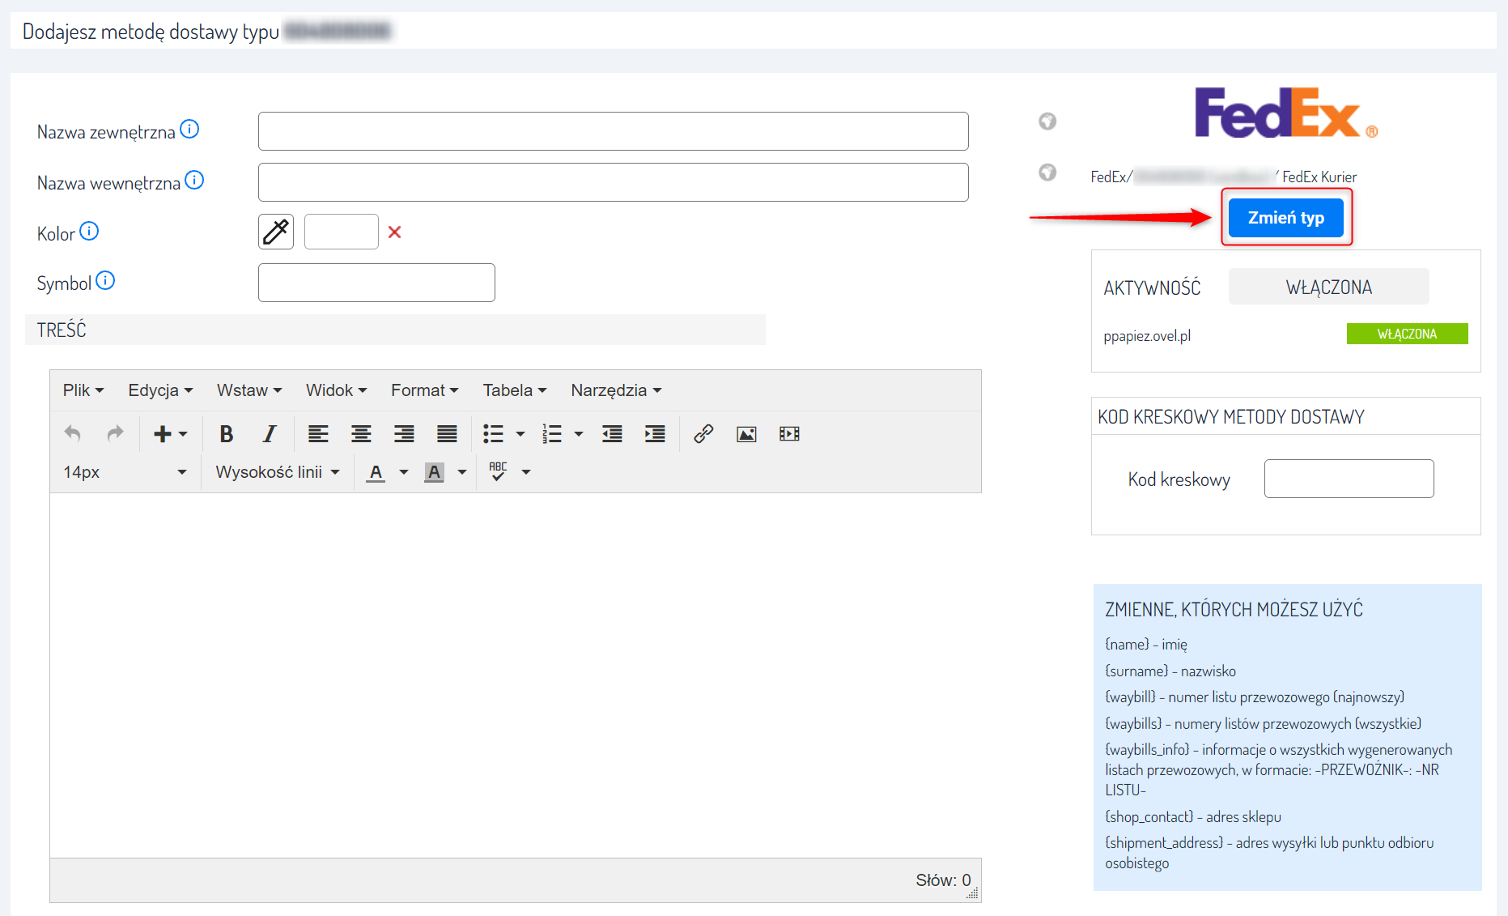1508x916 pixels.
Task: Select the {name} – imię variable
Action: (1146, 645)
